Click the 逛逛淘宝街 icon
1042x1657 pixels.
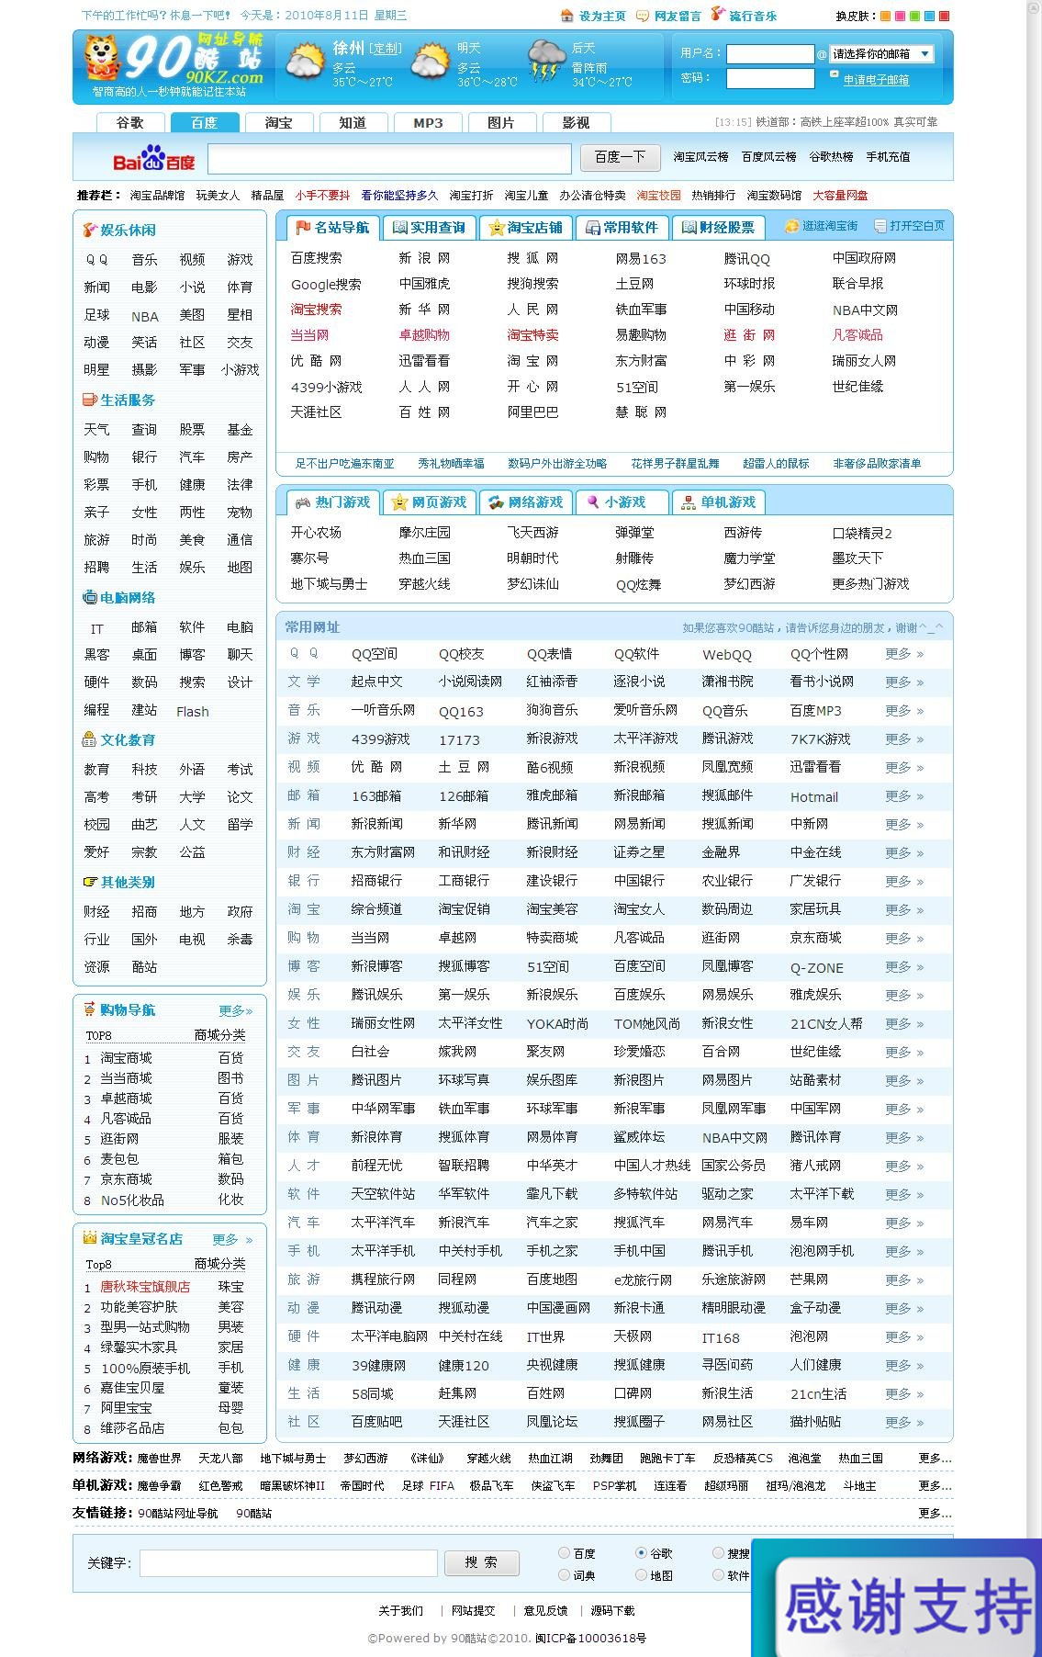pyautogui.click(x=791, y=226)
